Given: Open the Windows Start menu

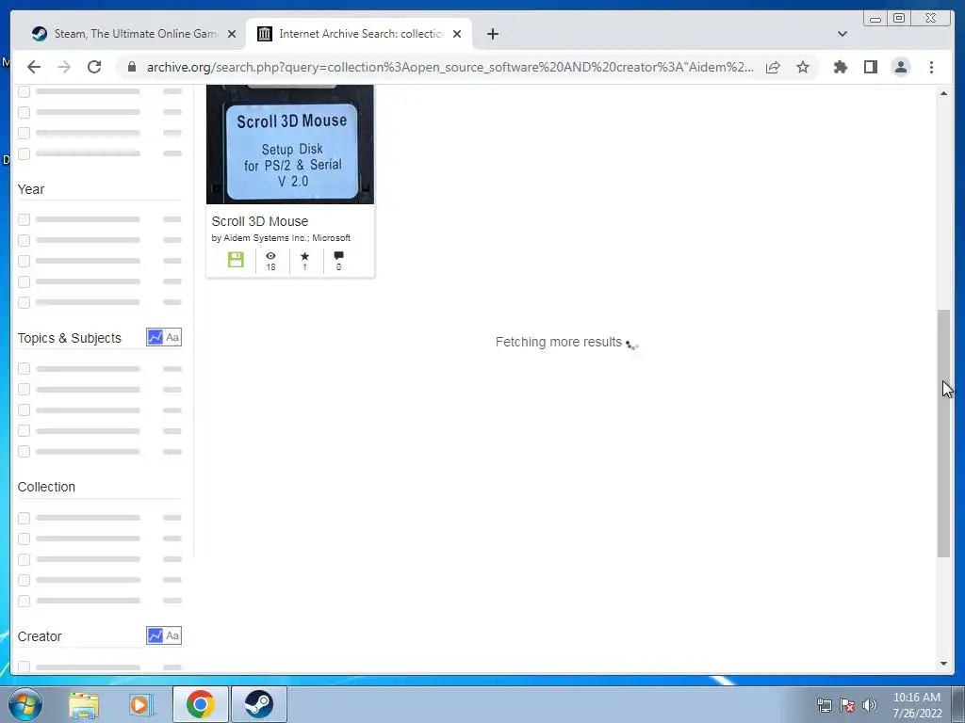Looking at the screenshot, I should pos(25,704).
